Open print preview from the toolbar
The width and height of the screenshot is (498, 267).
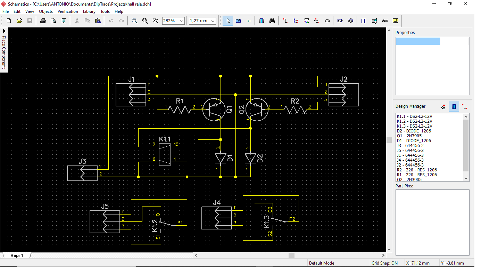53,21
